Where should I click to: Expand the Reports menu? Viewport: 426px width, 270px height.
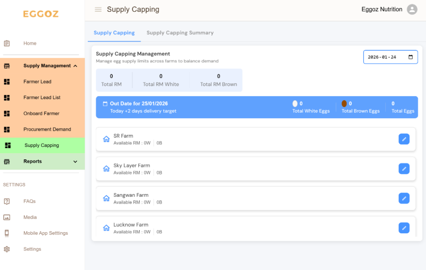[75, 161]
